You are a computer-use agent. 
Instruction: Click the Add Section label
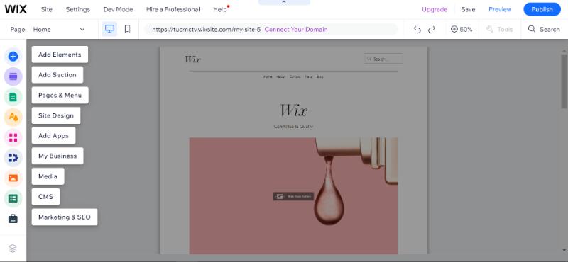point(58,75)
